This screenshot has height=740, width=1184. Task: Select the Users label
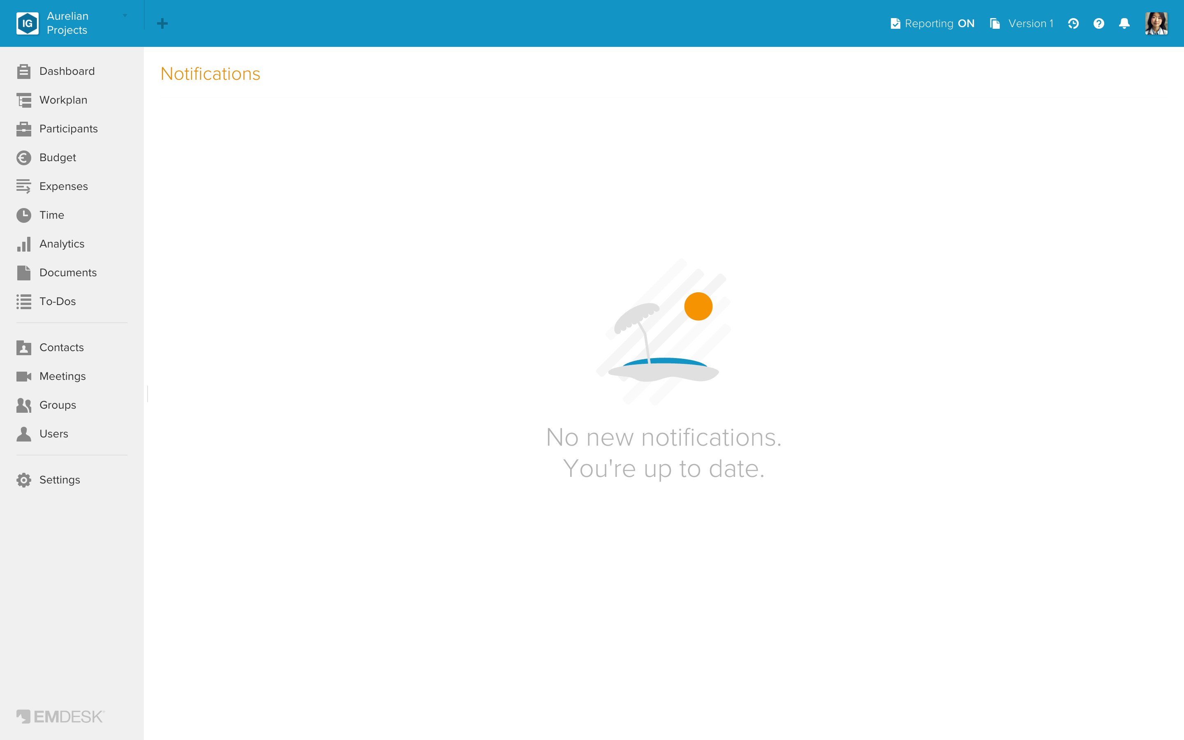coord(54,434)
